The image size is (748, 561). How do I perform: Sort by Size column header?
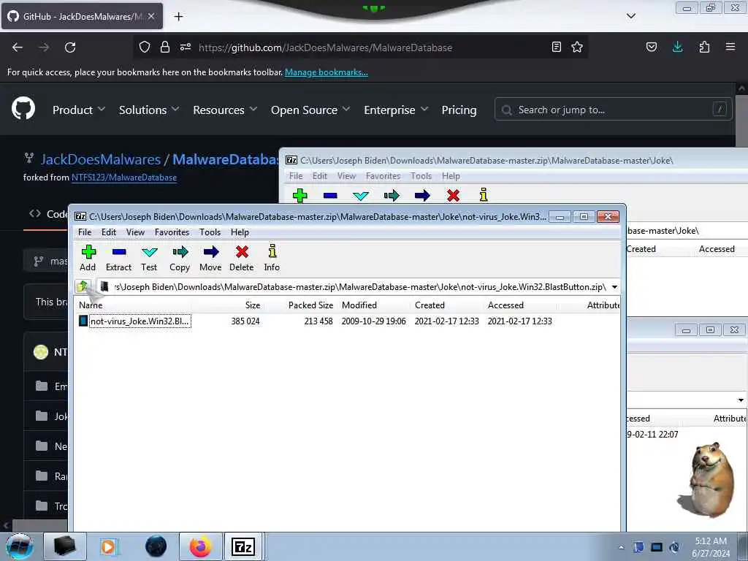coord(253,305)
